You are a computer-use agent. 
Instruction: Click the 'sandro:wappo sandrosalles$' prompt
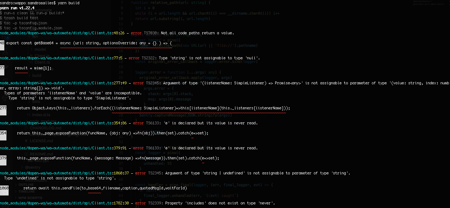click(x=28, y=3)
